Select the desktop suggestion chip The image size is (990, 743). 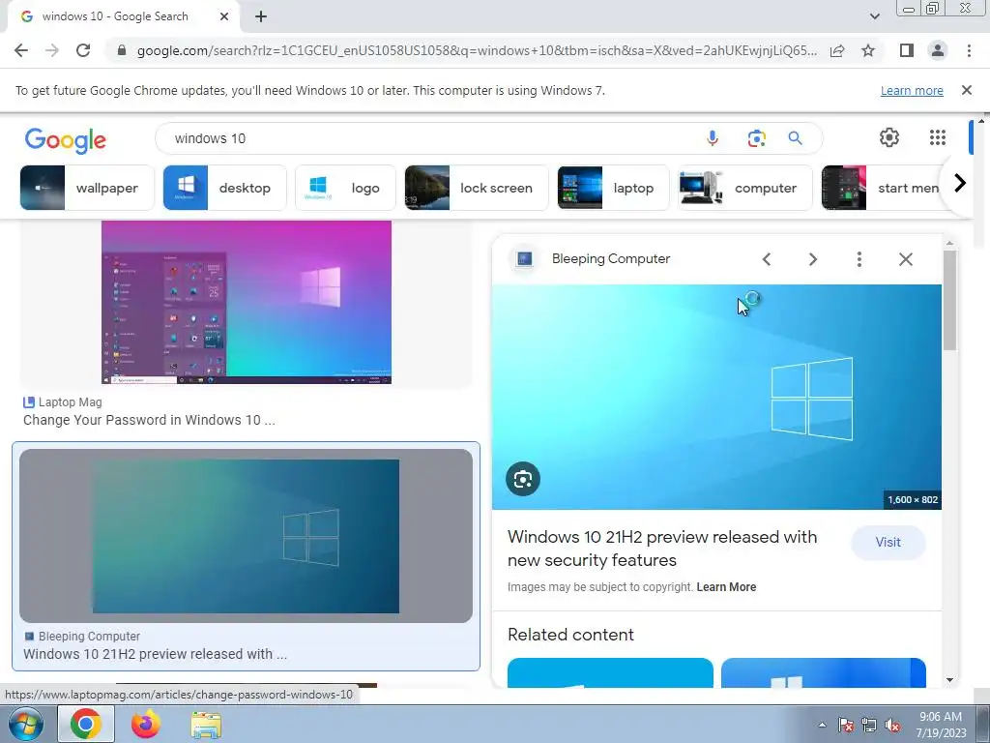click(224, 188)
